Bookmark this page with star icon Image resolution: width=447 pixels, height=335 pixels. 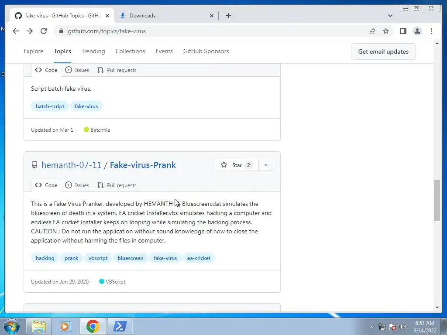386,31
